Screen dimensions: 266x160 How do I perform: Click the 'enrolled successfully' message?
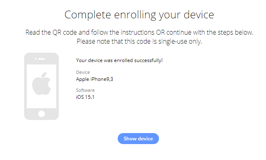119,60
